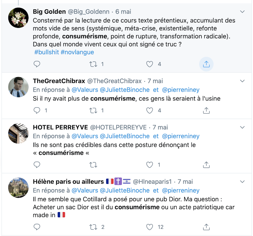Share Hélène paris ou ailleurs' tweet
Viewport: 253px width, 236px height.
click(x=206, y=227)
